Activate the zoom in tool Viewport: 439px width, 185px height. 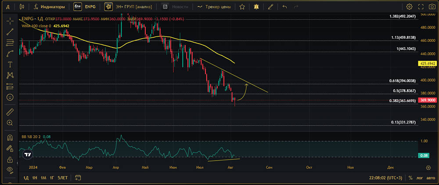click(10, 123)
